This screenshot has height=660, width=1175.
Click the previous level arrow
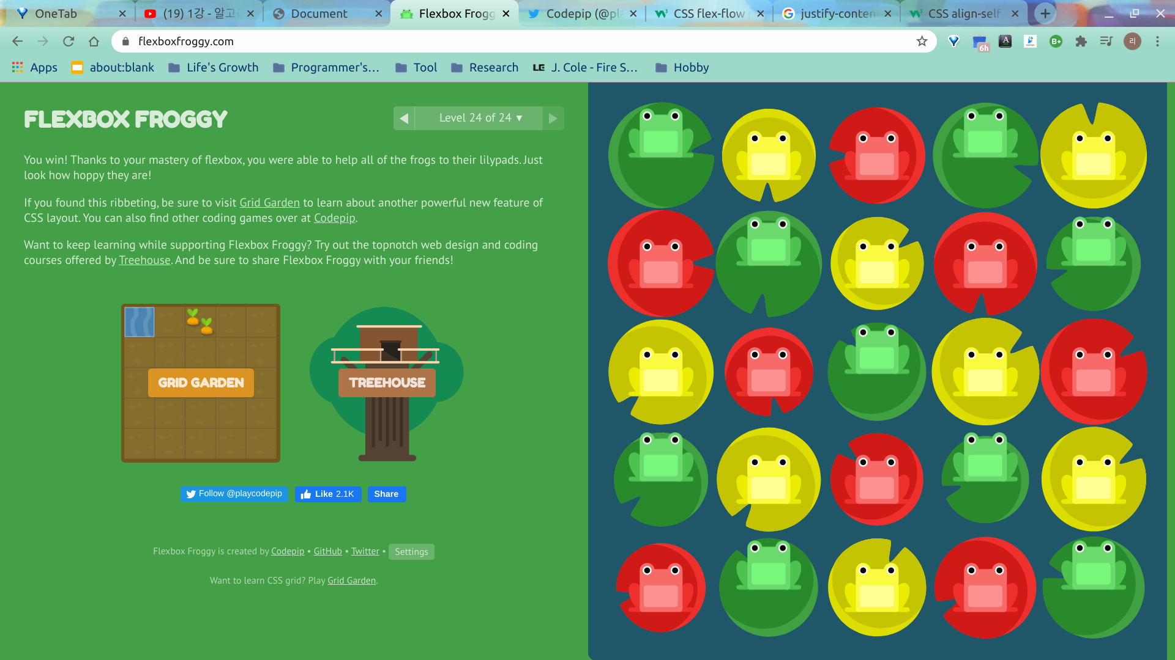[x=404, y=119]
